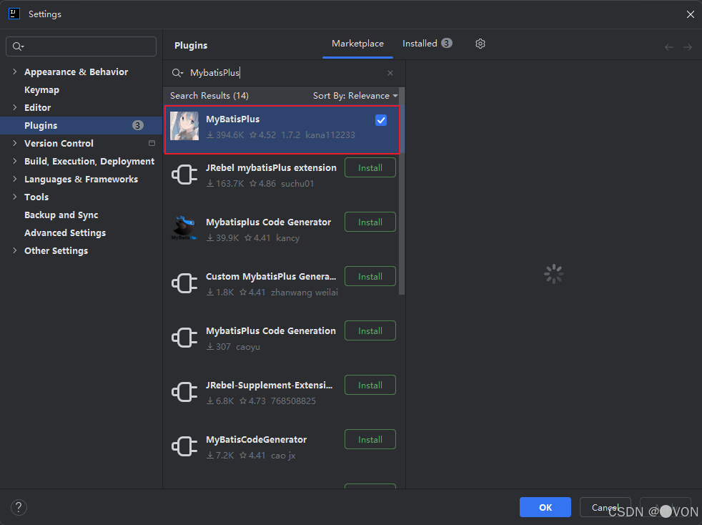Click the plugin search magnifier icon
Screen dimensions: 702x525
click(x=177, y=73)
